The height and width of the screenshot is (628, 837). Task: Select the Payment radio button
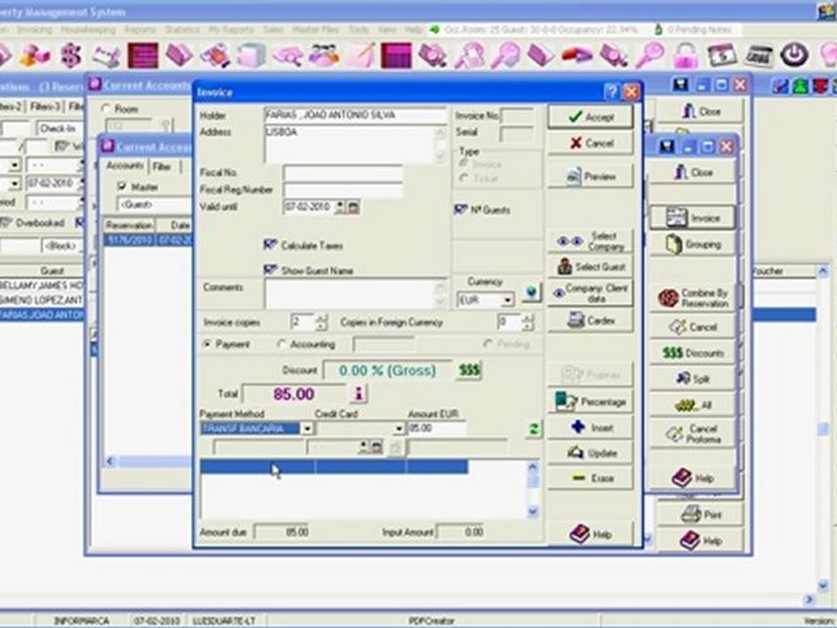208,345
